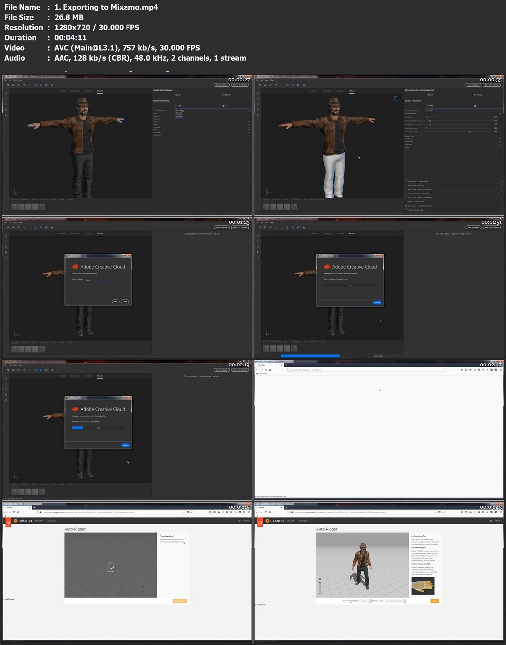Click Save button in 00:01:23 dialog
This screenshot has height=645, width=506.
116,301
